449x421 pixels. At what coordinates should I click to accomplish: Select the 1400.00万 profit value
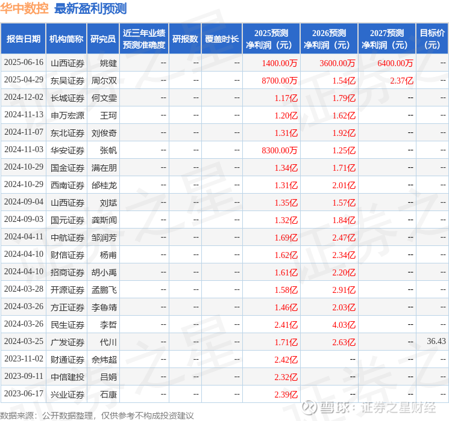click(280, 63)
